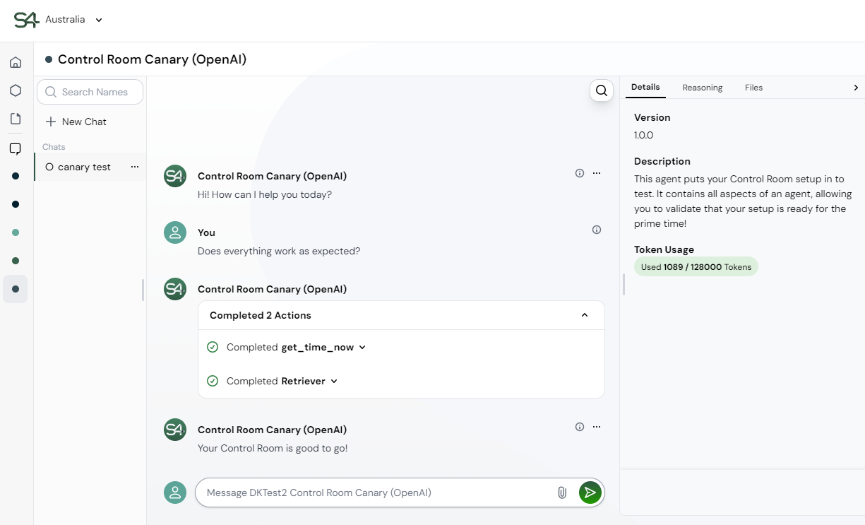The height and width of the screenshot is (525, 865).
Task: Switch to the Files tab
Action: [753, 88]
